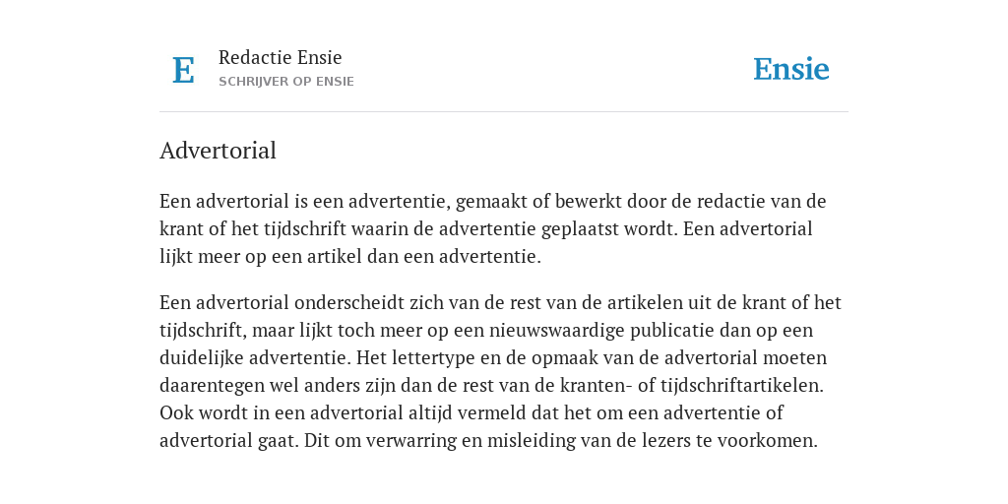
Task: Click the first paragraph beginning 'Een advertorial is'
Action: pos(493,228)
